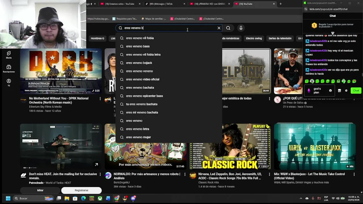Select suggestion 'eres veneno bojack'

(x=169, y=63)
